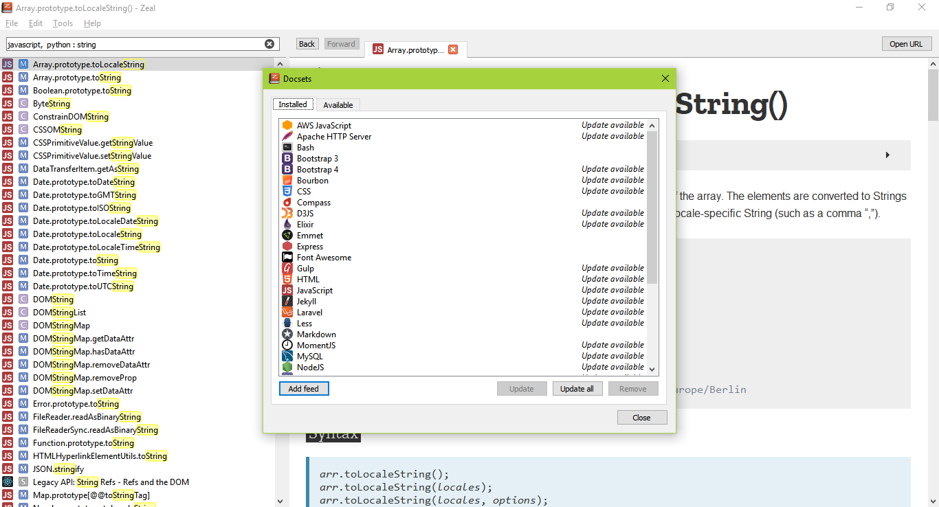Open the Tools menu
Image resolution: width=939 pixels, height=507 pixels.
[63, 23]
